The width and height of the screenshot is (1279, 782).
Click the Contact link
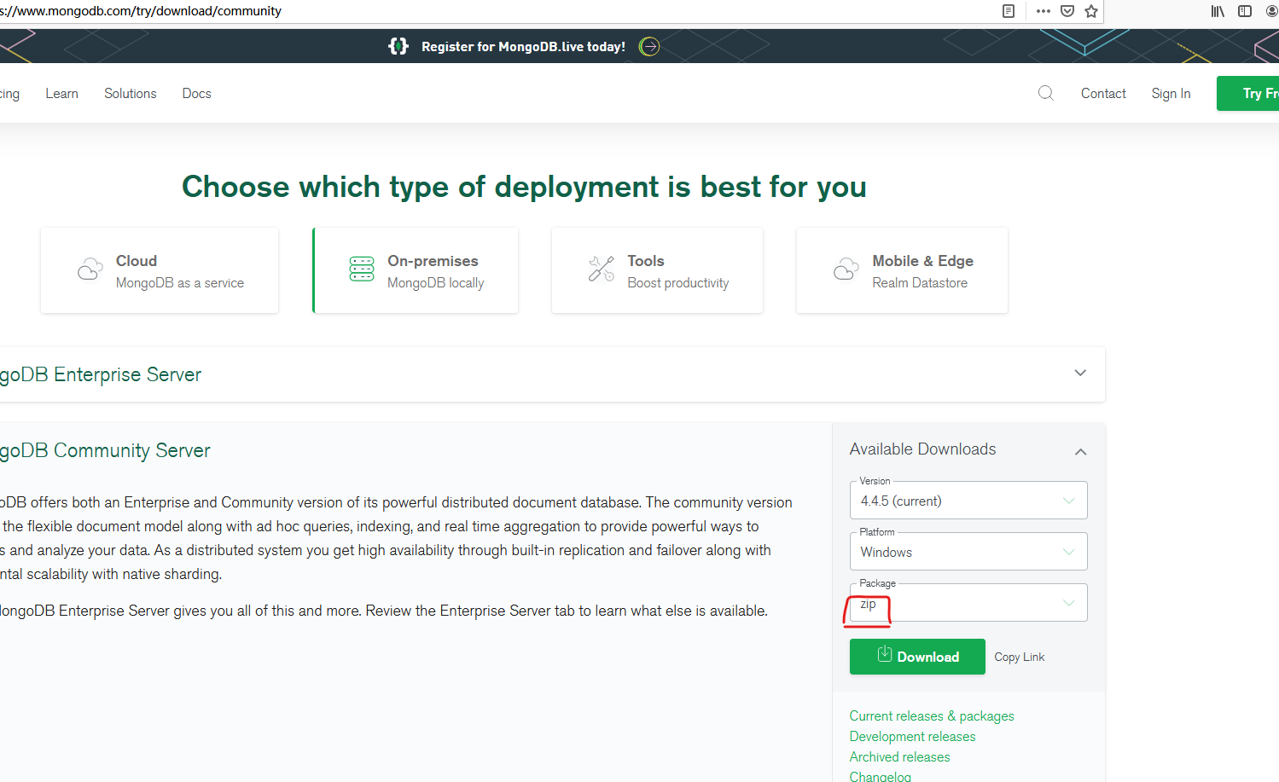1103,94
